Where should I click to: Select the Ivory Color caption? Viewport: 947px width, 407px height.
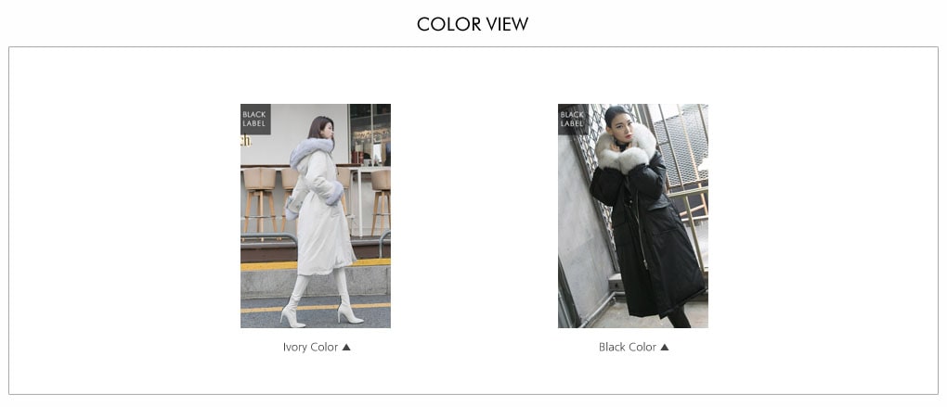point(310,347)
